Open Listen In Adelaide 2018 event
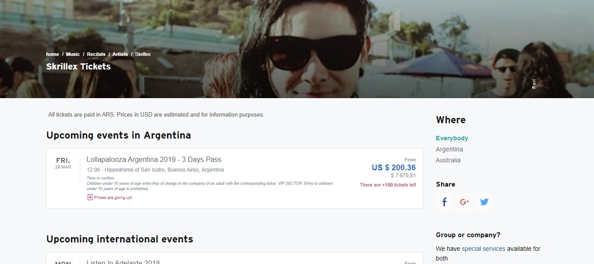594x264 pixels. coord(123,262)
